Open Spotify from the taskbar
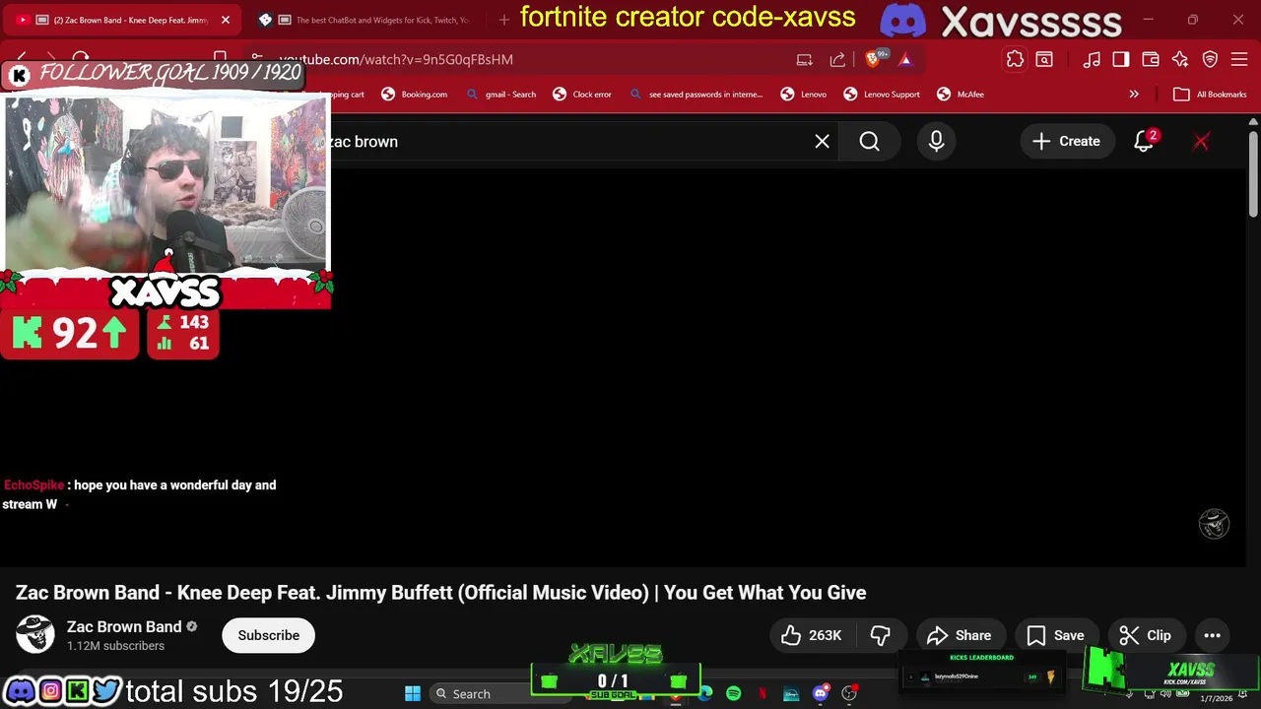 (733, 693)
